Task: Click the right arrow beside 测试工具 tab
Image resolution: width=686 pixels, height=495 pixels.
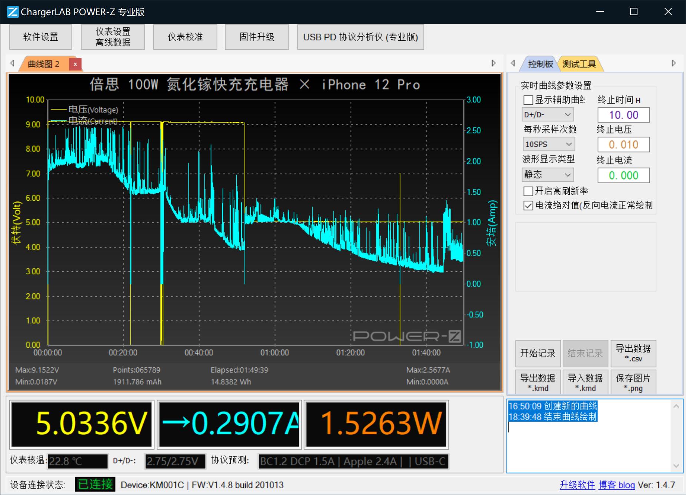Action: point(673,63)
